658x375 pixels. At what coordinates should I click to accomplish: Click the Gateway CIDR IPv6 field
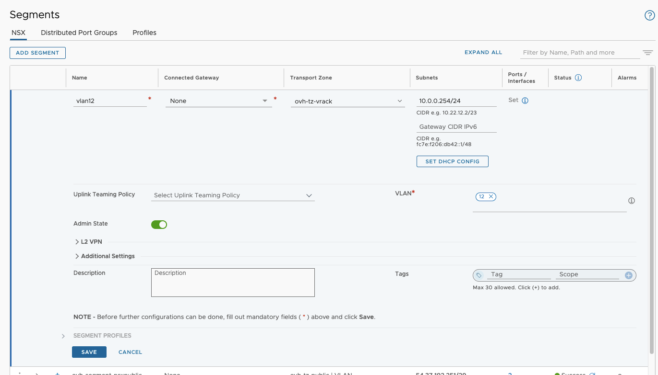456,127
